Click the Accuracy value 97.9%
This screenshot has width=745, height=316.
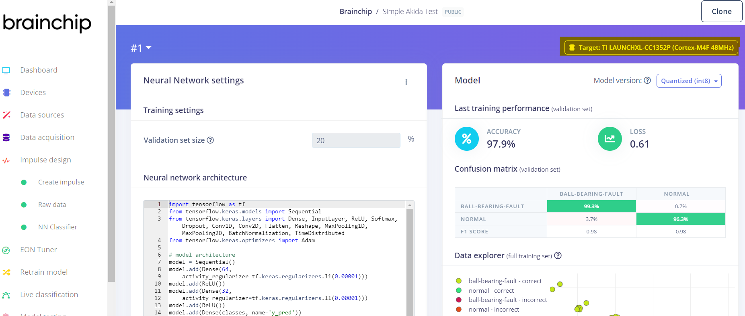click(x=501, y=144)
